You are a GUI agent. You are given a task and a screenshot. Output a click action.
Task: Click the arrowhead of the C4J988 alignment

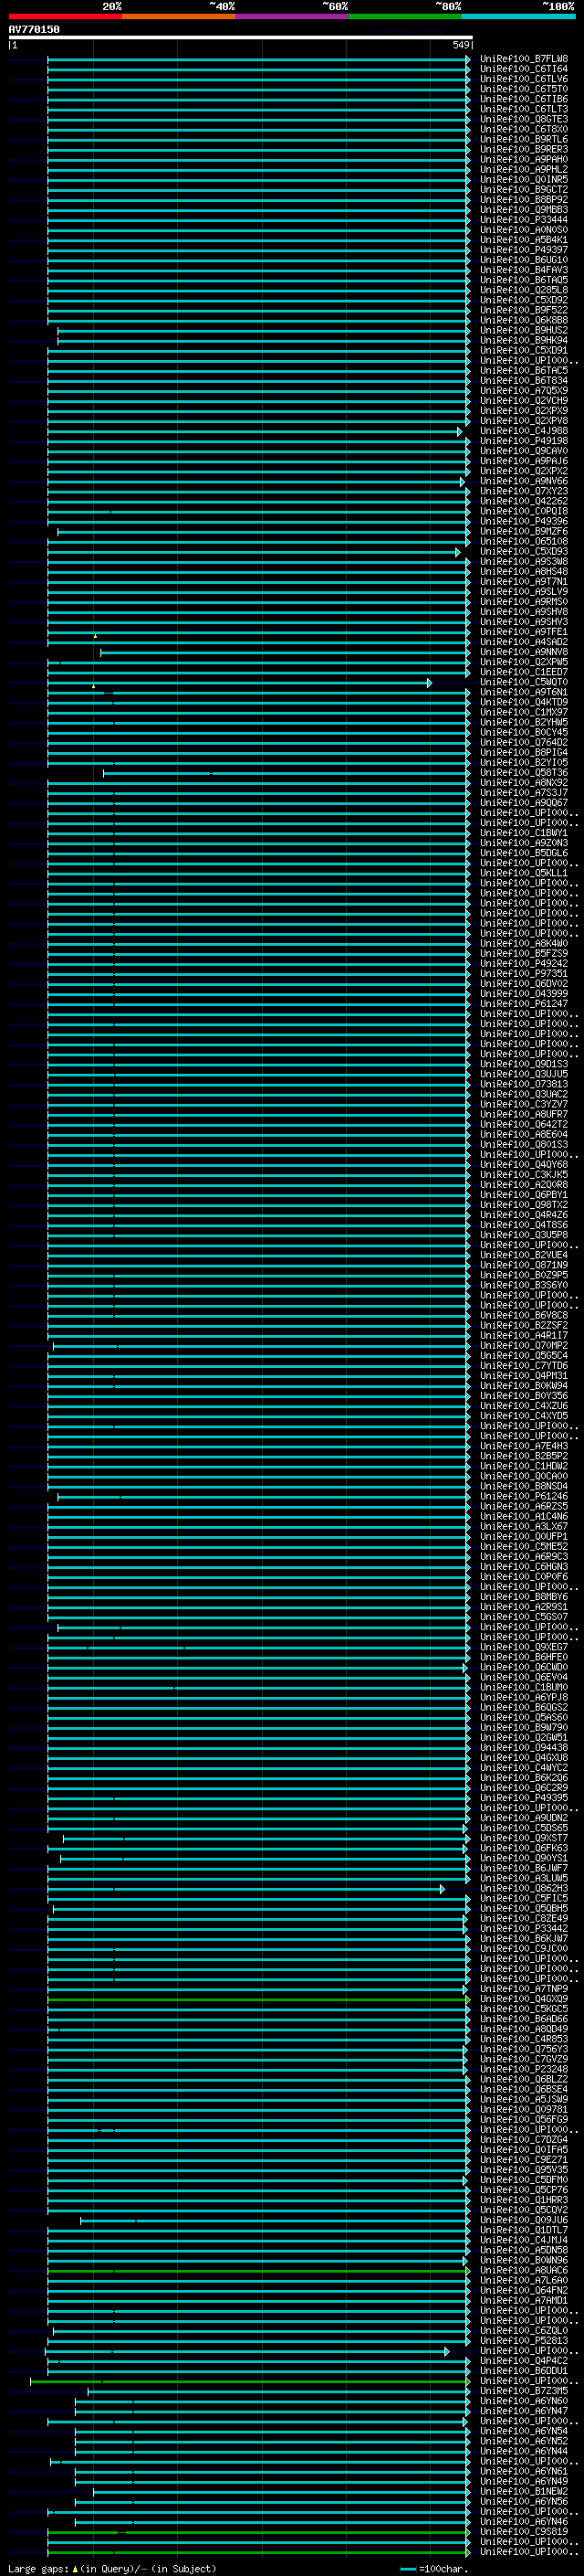[x=459, y=432]
